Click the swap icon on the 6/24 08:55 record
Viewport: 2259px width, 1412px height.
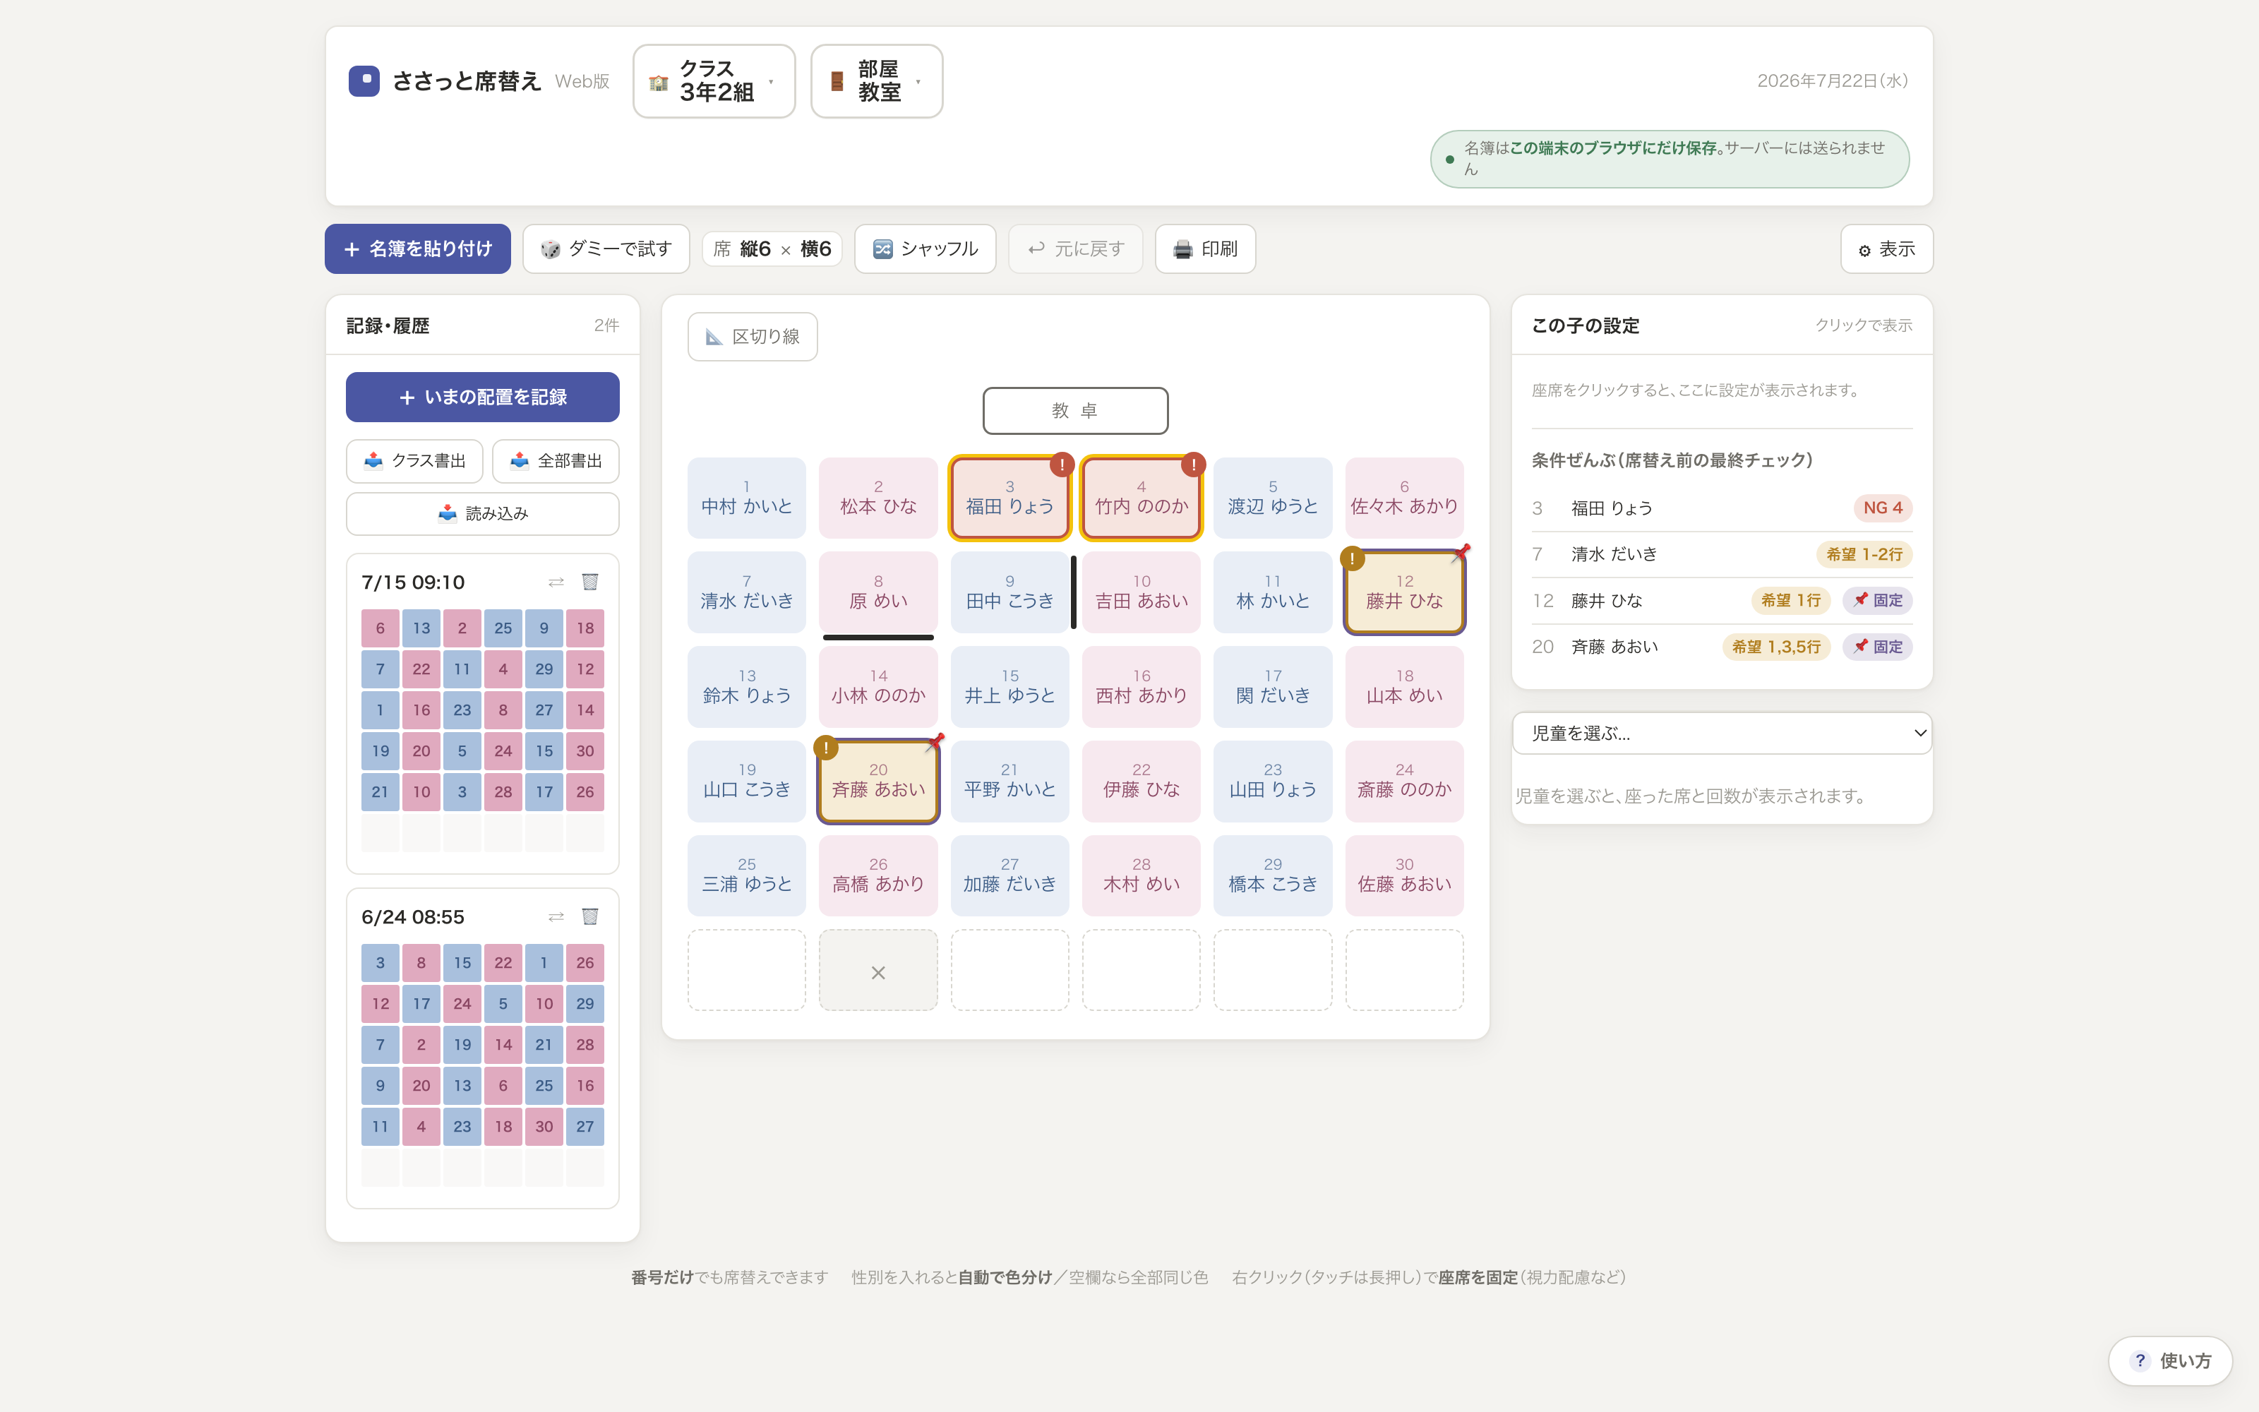point(556,916)
